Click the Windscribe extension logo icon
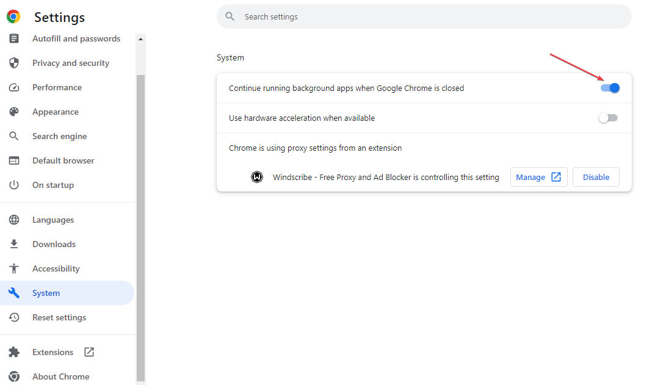The image size is (669, 385). pyautogui.click(x=257, y=177)
